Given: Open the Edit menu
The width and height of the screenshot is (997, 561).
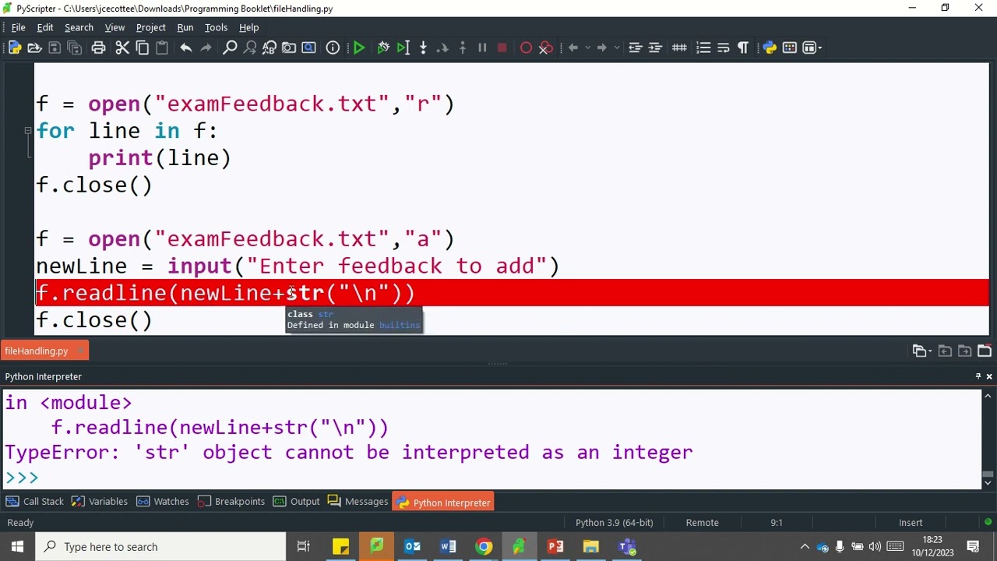Looking at the screenshot, I should pos(45,27).
